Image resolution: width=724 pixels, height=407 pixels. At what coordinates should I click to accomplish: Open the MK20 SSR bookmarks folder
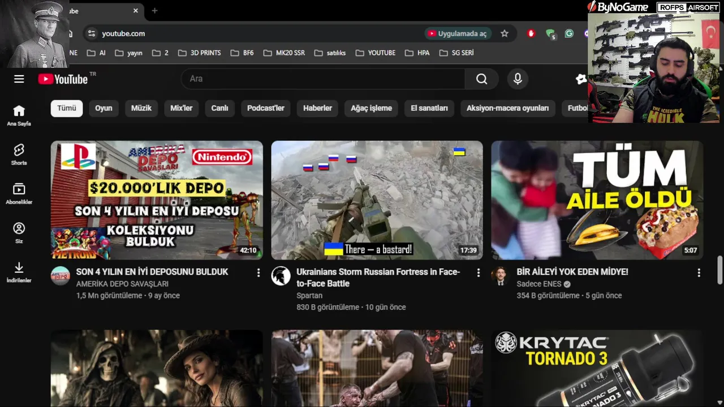[285, 53]
